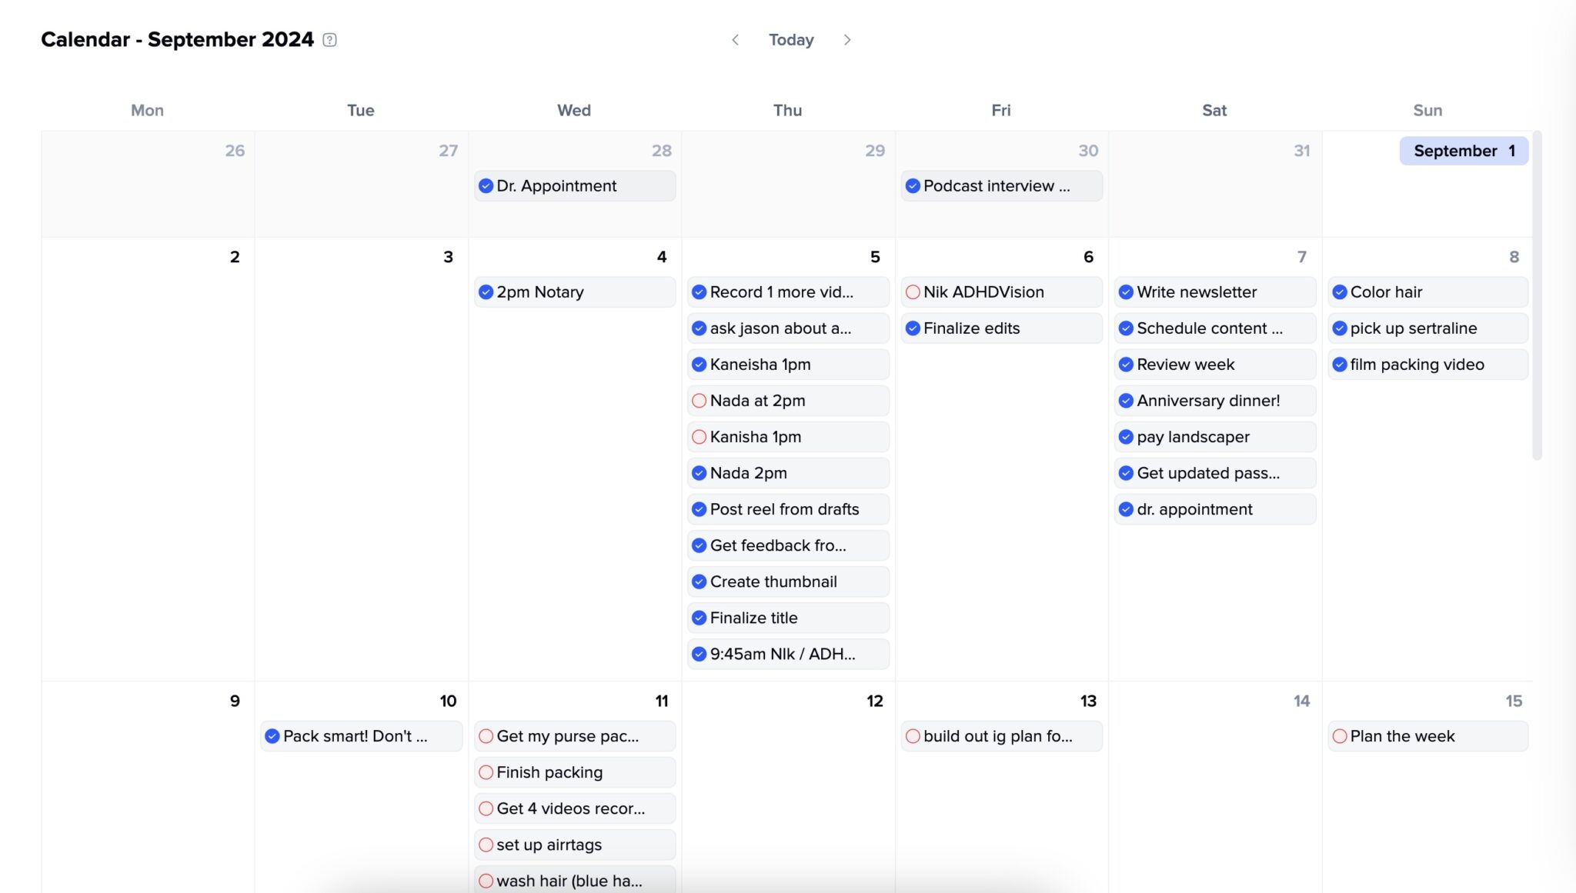Go to next month using right arrow
The image size is (1576, 893).
click(847, 39)
